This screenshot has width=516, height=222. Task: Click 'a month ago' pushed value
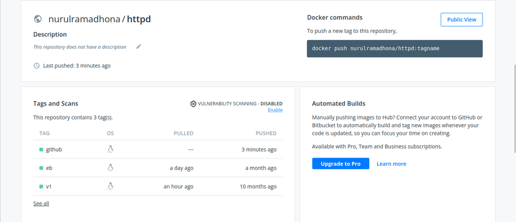tap(261, 168)
